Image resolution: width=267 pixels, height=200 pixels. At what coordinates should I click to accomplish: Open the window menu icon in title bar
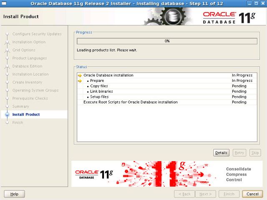[4, 3]
